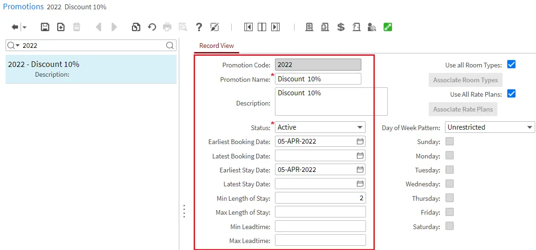Click the green expand arrows icon

[388, 27]
